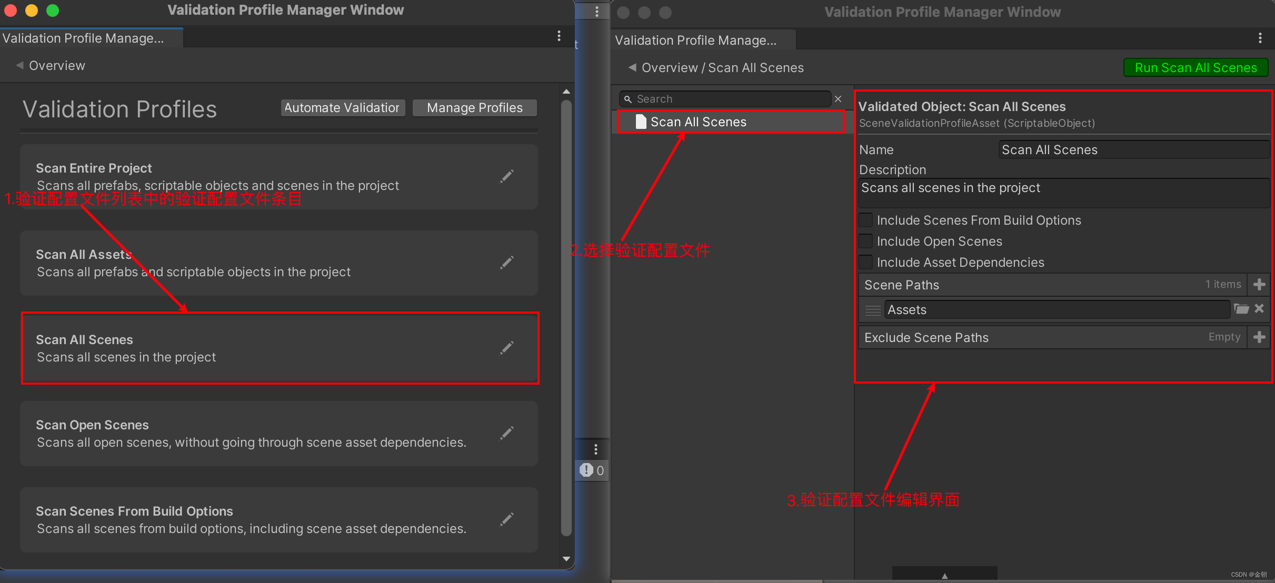
Task: Click the Assets scene path text field
Action: (x=1057, y=310)
